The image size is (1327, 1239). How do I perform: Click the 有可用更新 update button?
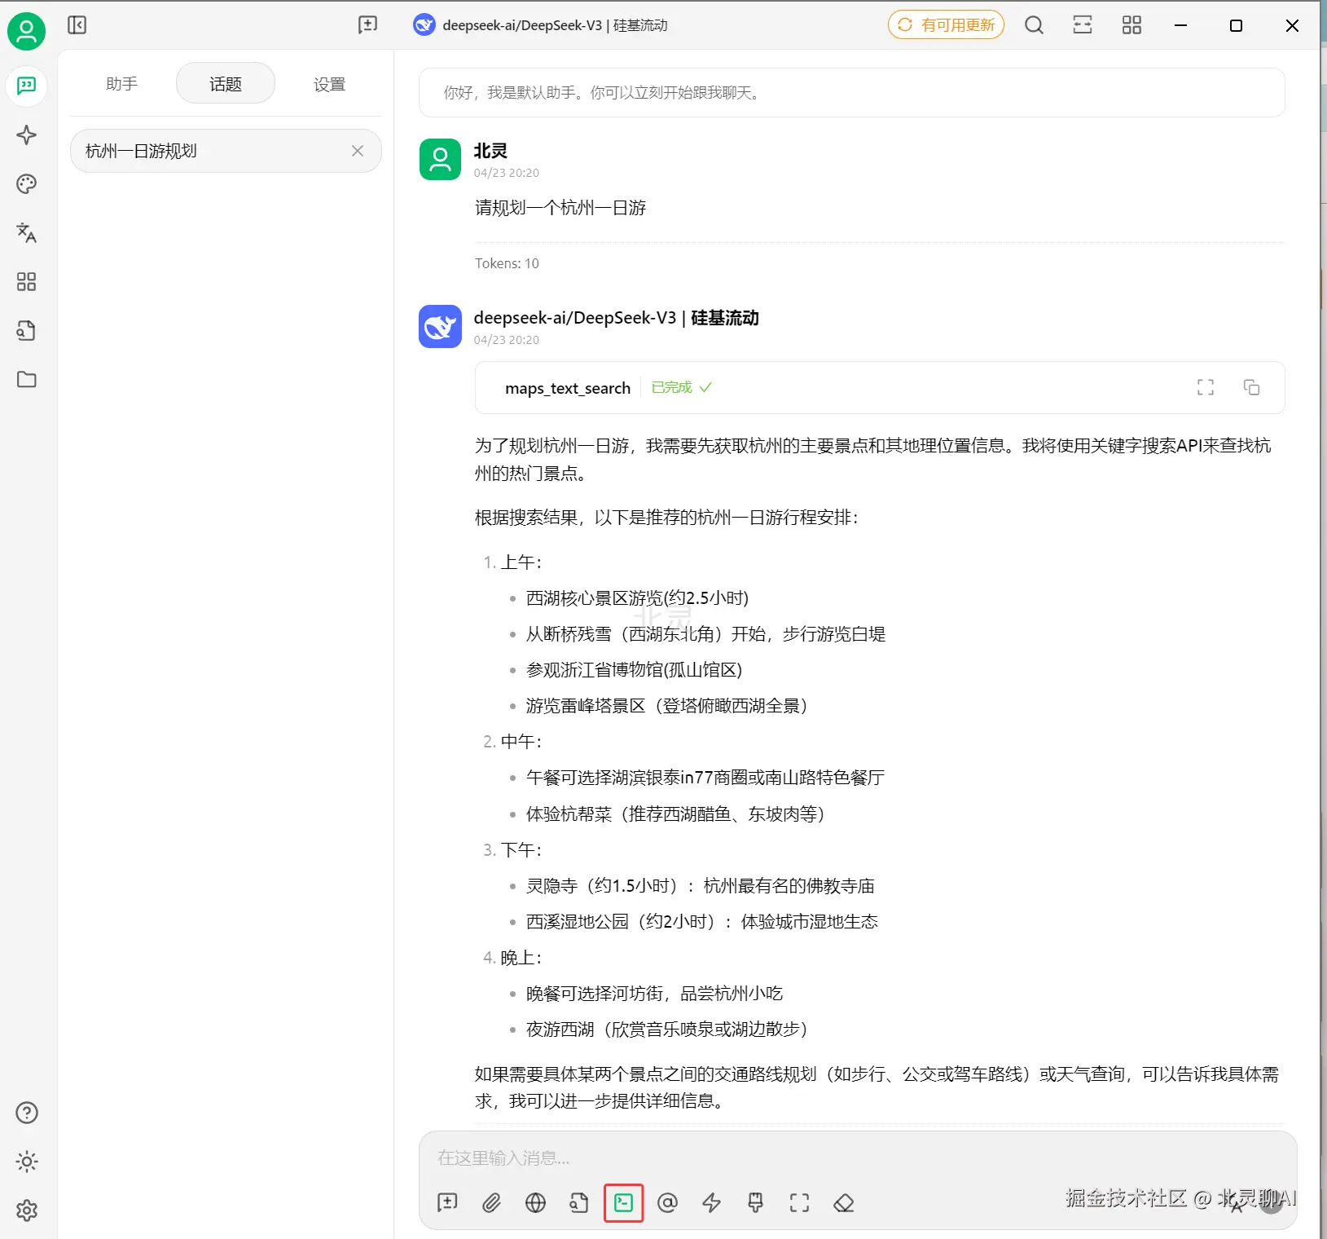(x=946, y=24)
